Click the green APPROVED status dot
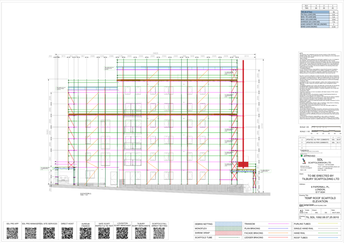344x243 pixels. [x=301, y=156]
